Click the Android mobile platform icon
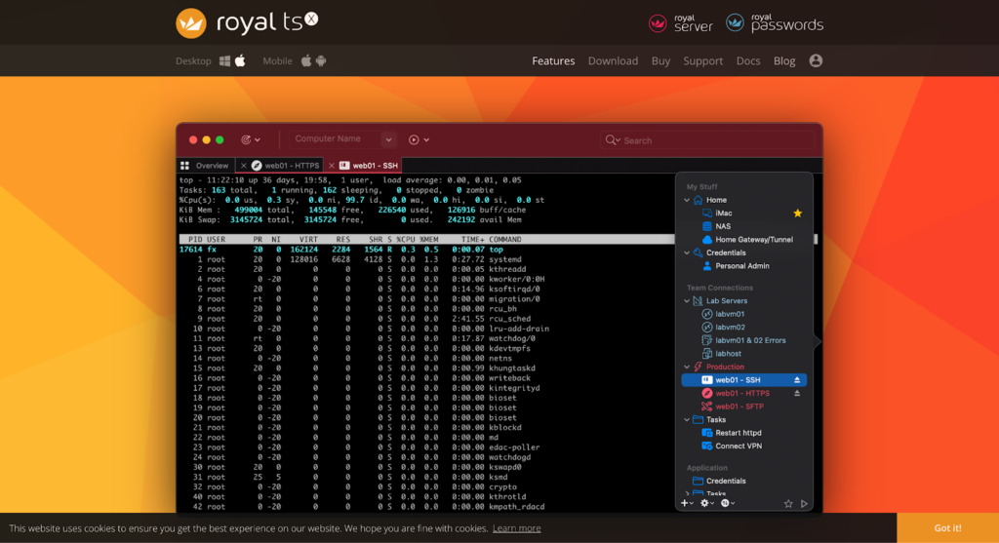 pyautogui.click(x=321, y=60)
